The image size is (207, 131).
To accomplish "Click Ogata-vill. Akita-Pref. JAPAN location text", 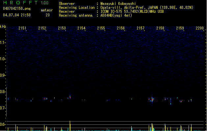I will point(147,8).
